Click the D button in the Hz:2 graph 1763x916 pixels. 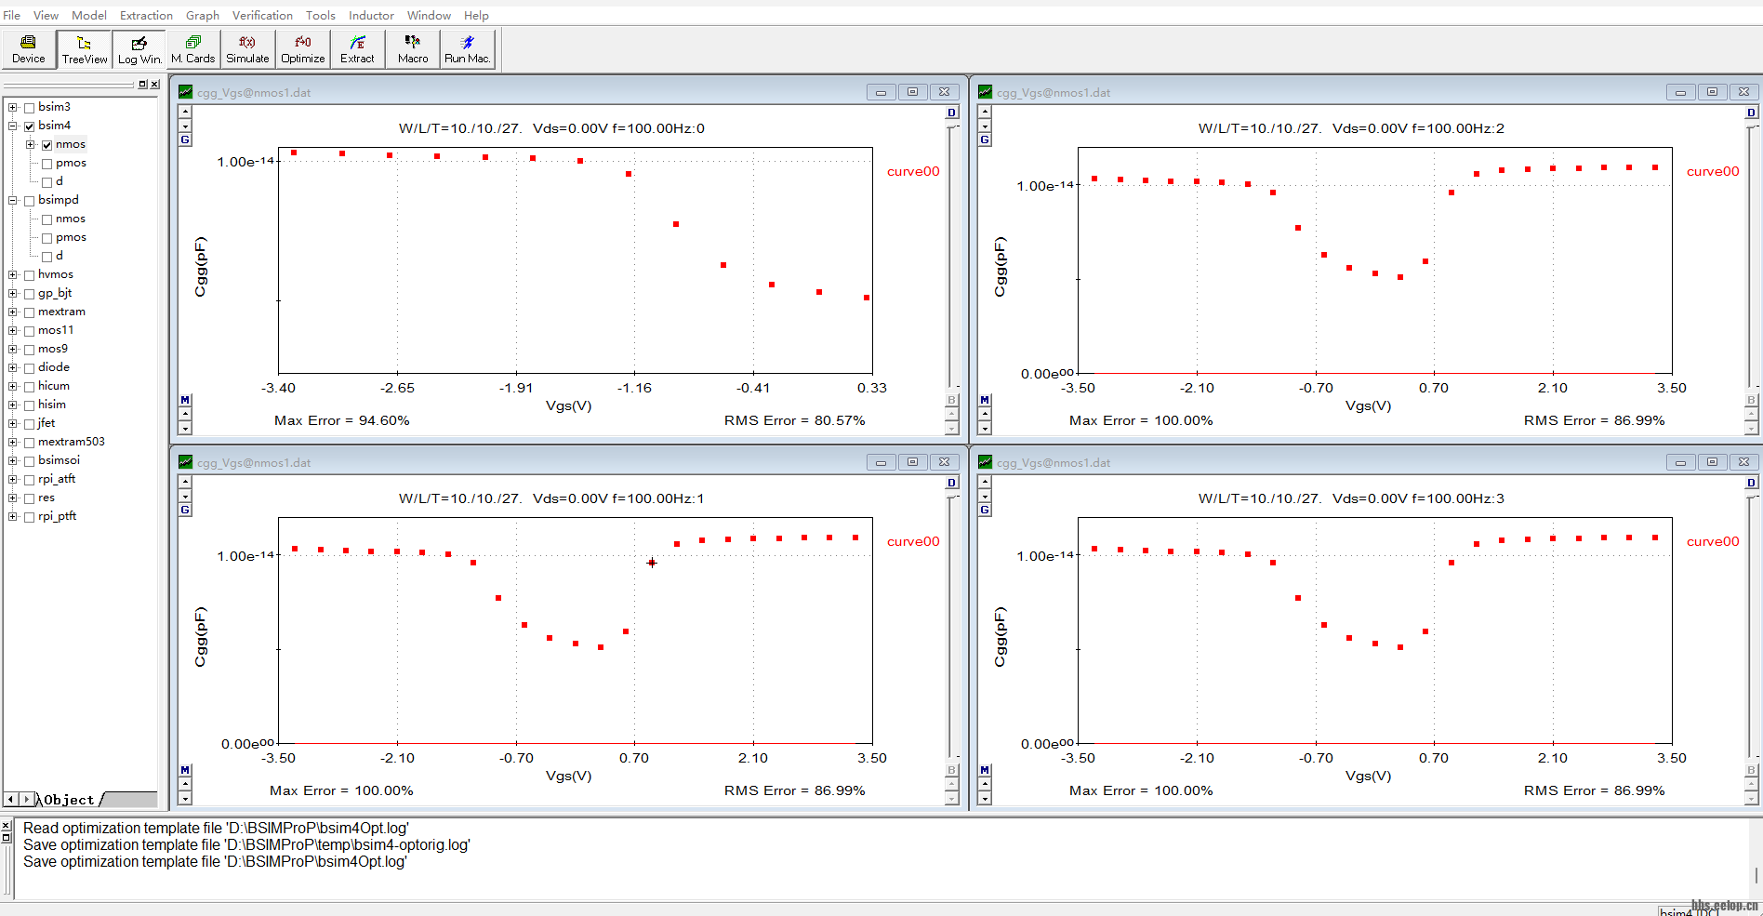pyautogui.click(x=1751, y=113)
